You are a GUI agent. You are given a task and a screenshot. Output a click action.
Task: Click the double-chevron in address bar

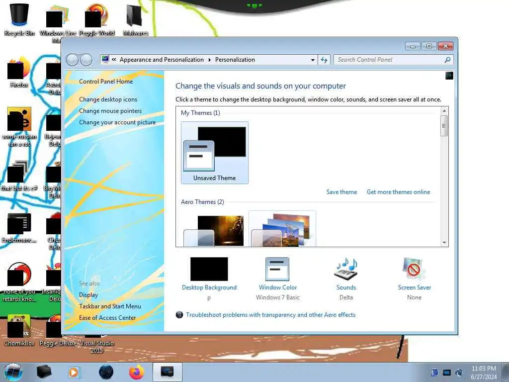pos(114,60)
